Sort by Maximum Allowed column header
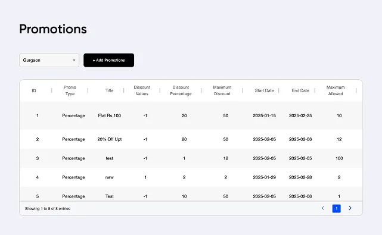This screenshot has height=235, width=382. (336, 90)
